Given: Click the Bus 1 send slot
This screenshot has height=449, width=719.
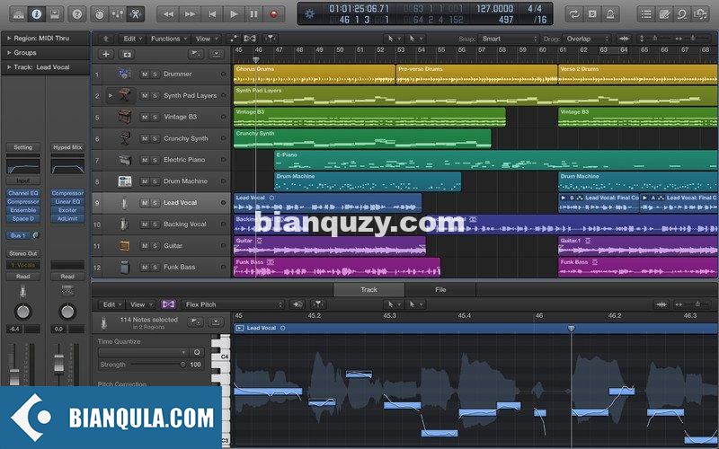Looking at the screenshot, I should point(19,235).
